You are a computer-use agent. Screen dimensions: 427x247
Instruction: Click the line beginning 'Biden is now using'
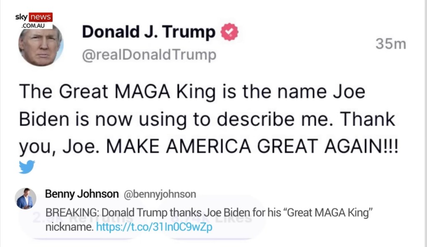(206, 119)
